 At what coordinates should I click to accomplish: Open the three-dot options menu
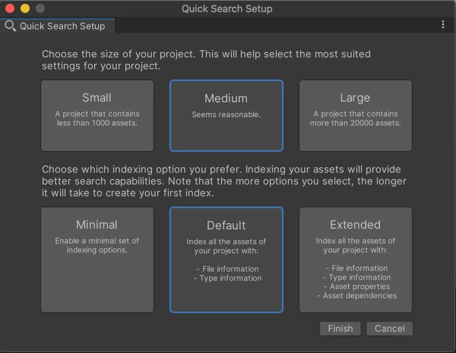pos(442,25)
